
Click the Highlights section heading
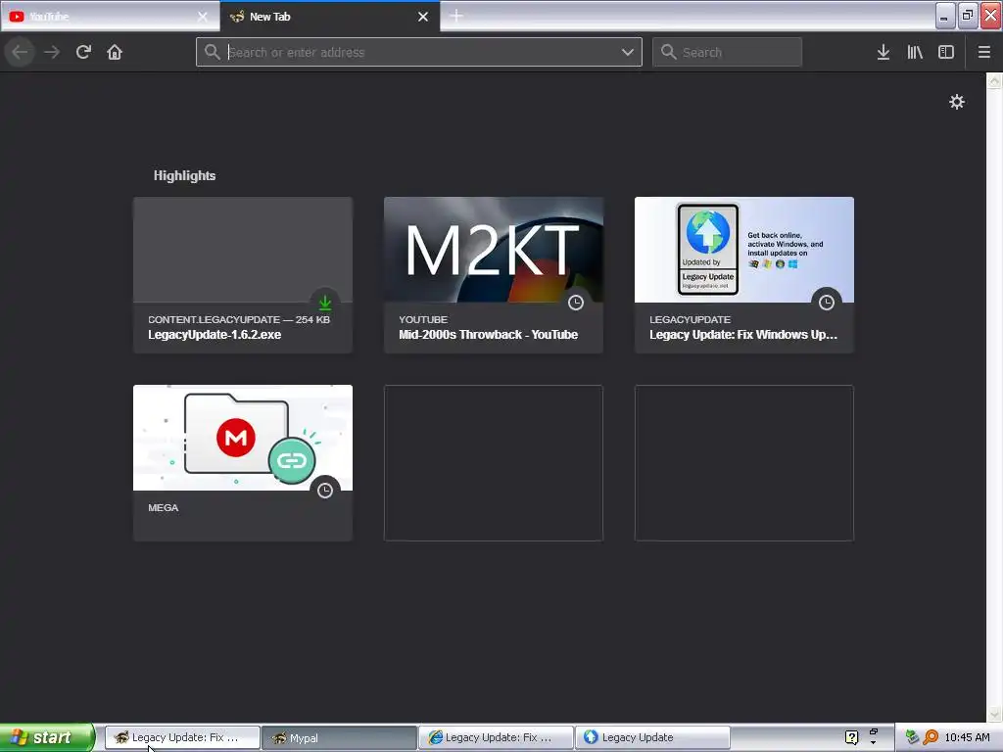coord(184,175)
